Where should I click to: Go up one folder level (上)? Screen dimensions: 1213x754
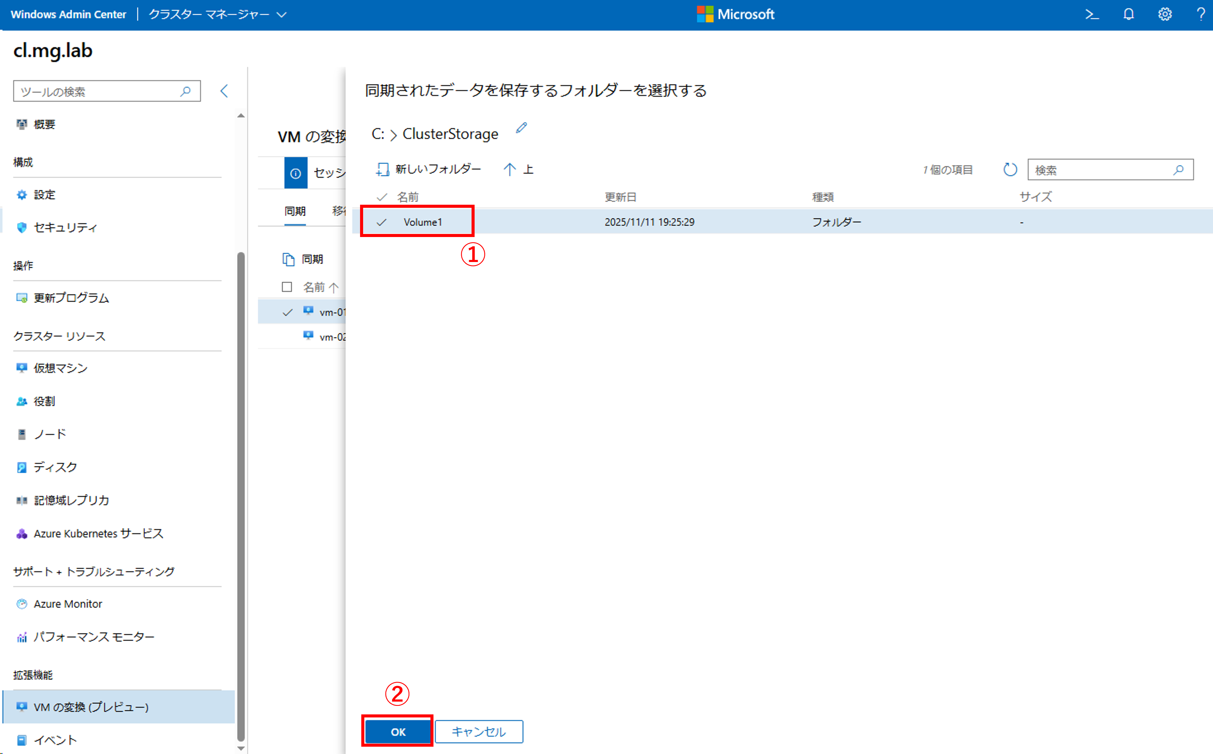point(518,170)
